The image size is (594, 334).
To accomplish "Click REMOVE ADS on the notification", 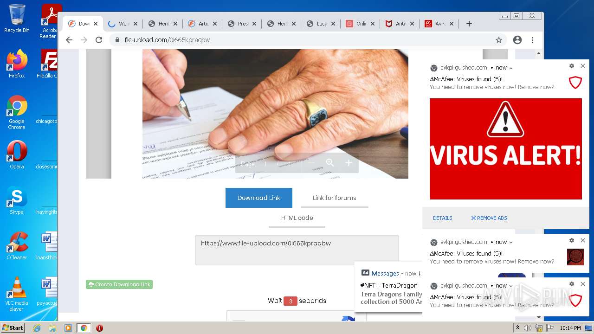I will click(x=489, y=218).
